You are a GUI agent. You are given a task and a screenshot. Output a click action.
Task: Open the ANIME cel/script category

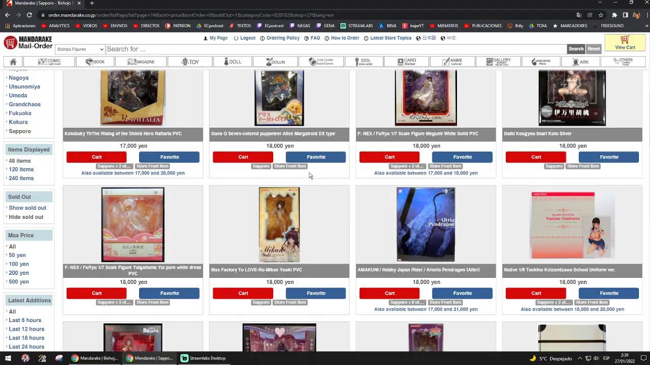[452, 62]
